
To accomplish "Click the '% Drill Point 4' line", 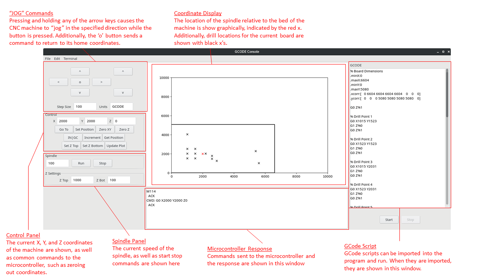I will 361,185.
